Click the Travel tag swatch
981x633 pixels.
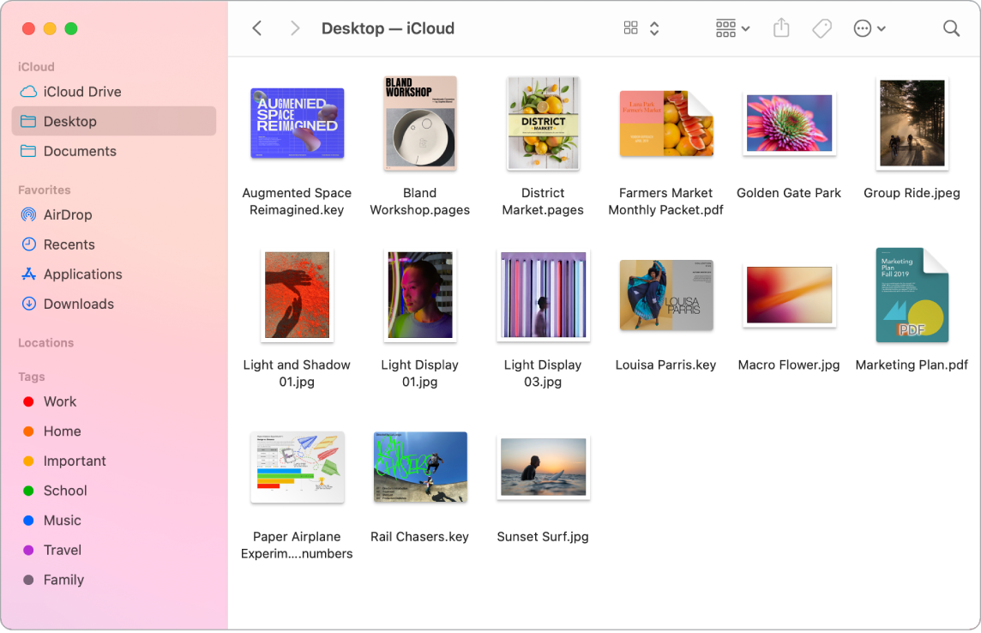28,550
